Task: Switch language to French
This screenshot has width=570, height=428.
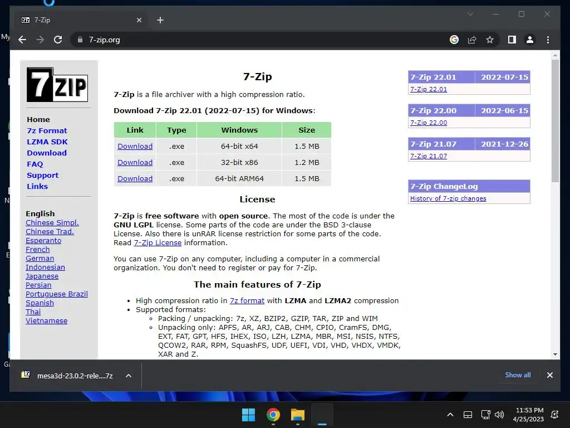Action: [37, 249]
